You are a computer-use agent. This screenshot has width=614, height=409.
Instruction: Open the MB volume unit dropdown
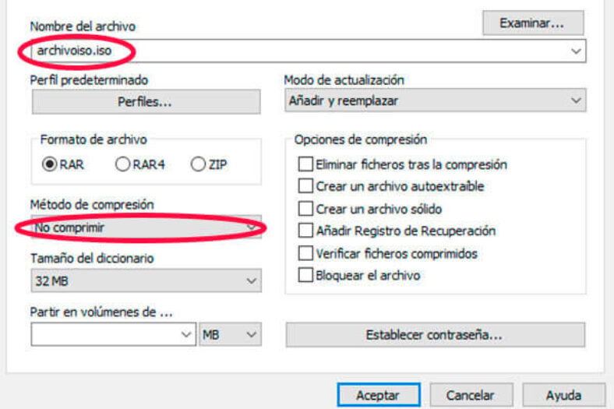click(230, 334)
